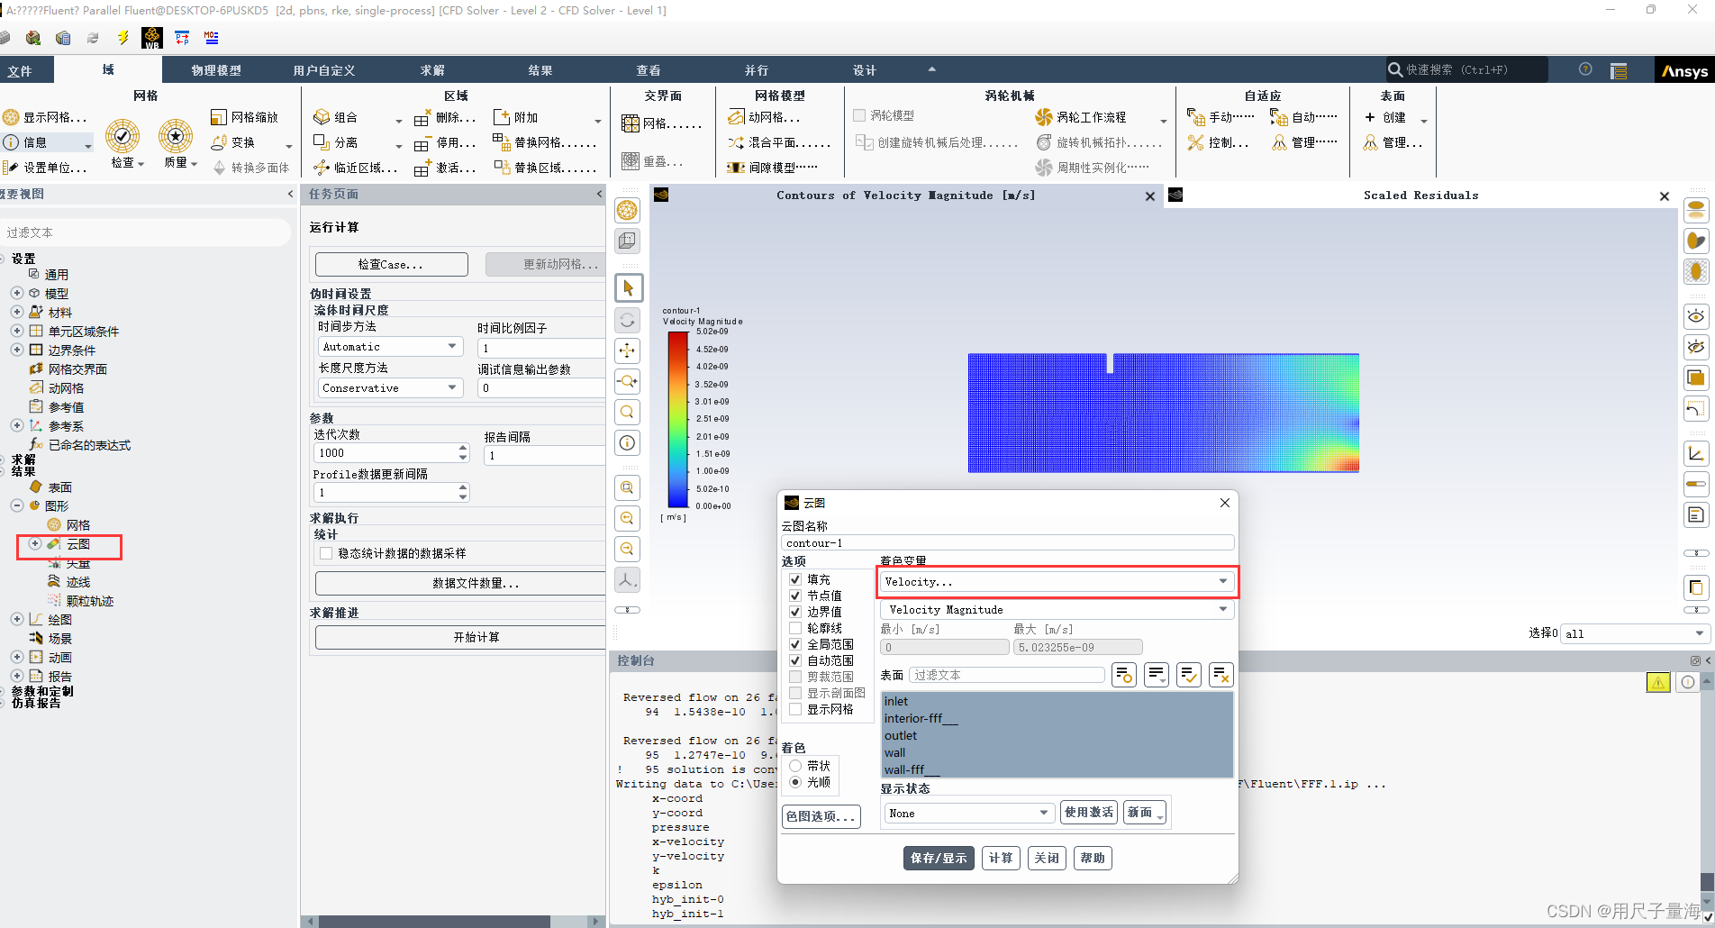Click the contour color legend bar

coord(678,419)
